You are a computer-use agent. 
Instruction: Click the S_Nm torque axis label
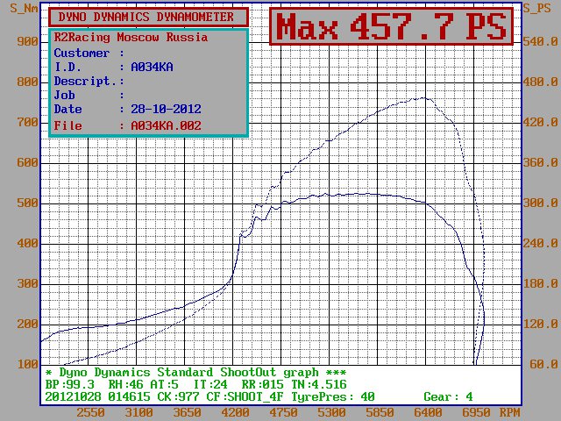[19, 9]
